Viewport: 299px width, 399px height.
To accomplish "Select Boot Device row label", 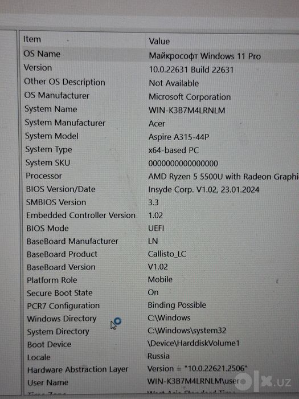I will (50, 344).
